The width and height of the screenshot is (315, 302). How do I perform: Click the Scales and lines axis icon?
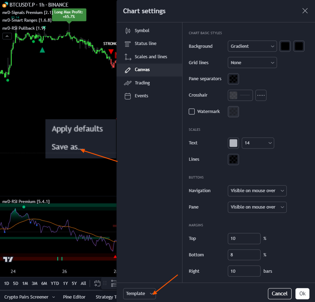tap(128, 57)
